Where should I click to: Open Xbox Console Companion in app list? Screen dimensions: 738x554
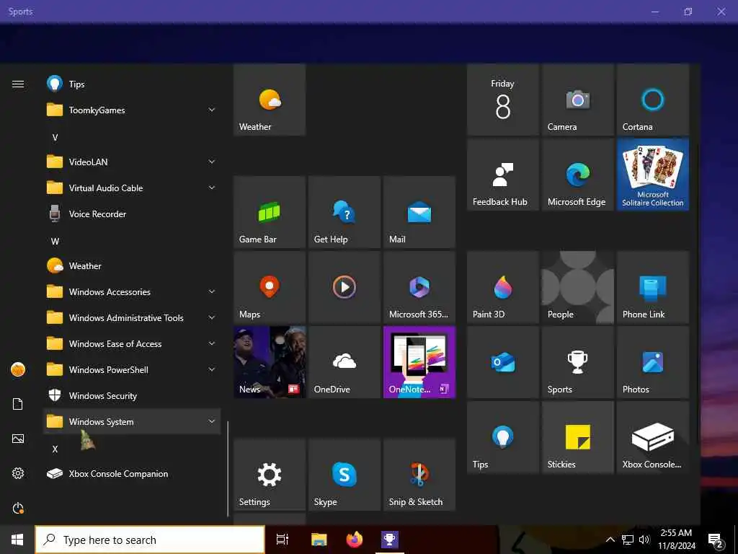click(x=132, y=473)
